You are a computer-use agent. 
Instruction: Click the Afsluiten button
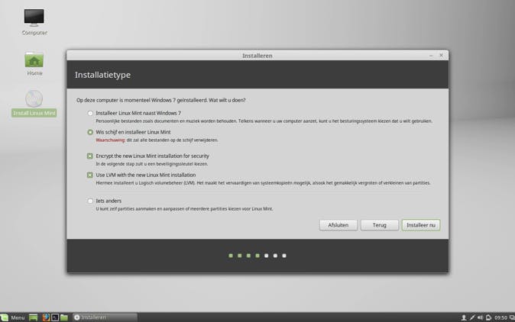pyautogui.click(x=338, y=225)
